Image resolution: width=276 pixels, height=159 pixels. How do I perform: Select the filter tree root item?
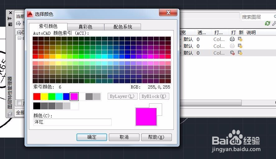24,38
